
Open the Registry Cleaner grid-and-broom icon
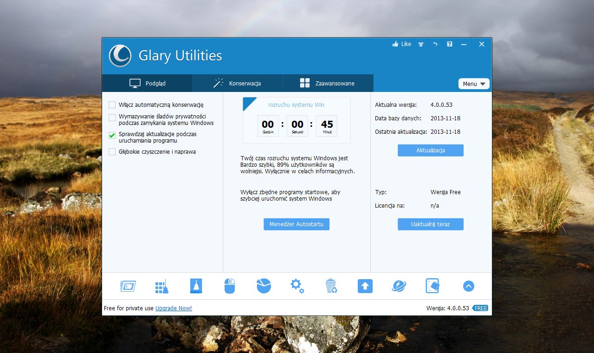(162, 286)
